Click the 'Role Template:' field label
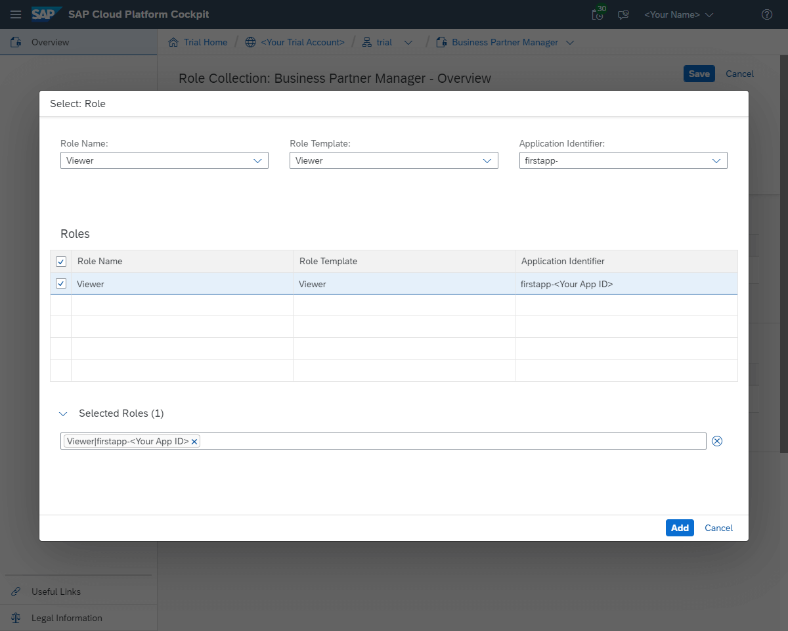The height and width of the screenshot is (631, 788). coord(320,143)
